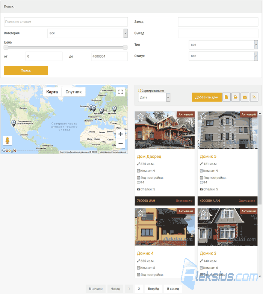The height and width of the screenshot is (294, 263).
Task: Toggle favorite star on Дом Дворец
Action: coord(141,116)
